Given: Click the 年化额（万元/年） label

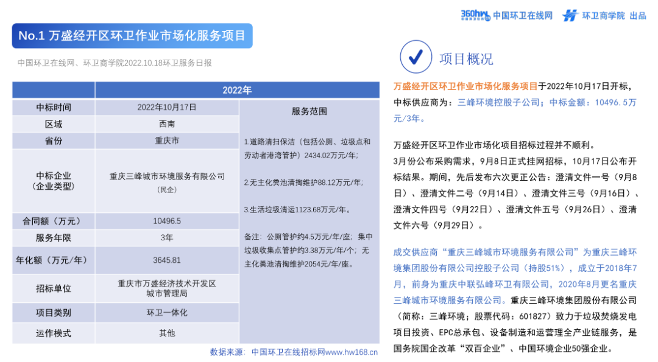Looking at the screenshot, I should pos(53,260).
